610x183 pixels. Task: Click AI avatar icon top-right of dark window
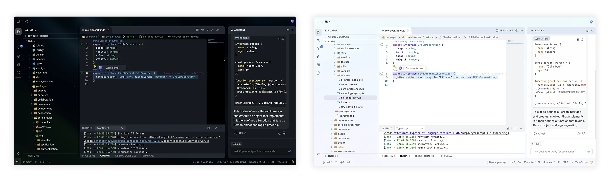coord(293,21)
